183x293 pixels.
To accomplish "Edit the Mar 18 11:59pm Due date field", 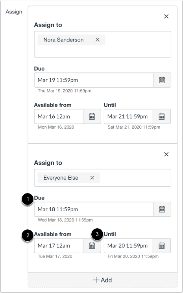I will 94,209.
